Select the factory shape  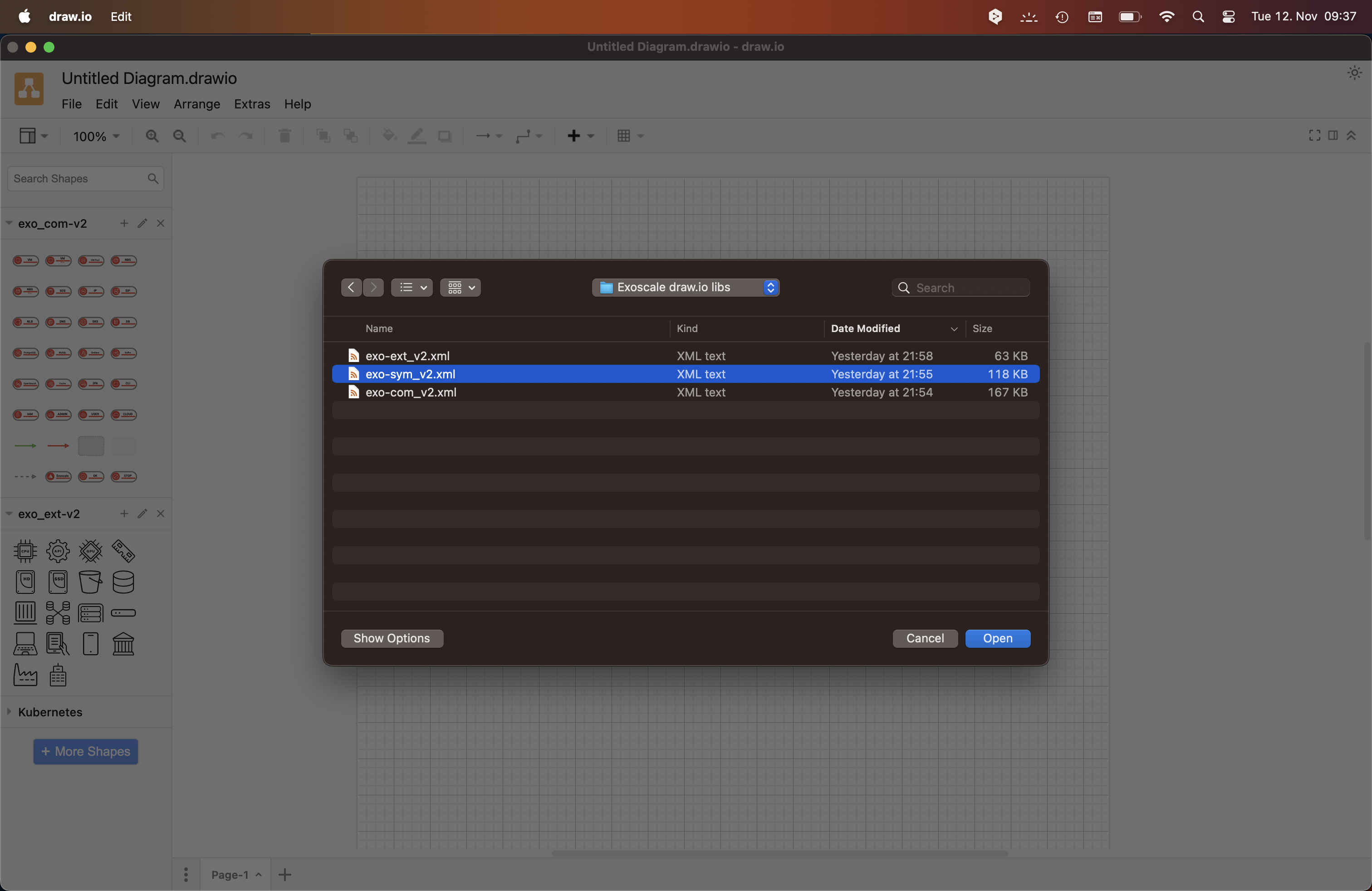[x=25, y=675]
